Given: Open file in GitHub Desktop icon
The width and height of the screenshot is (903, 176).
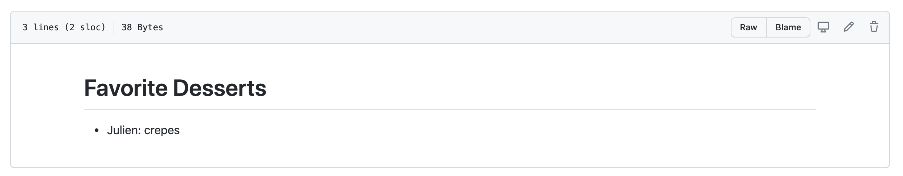Looking at the screenshot, I should 823,27.
